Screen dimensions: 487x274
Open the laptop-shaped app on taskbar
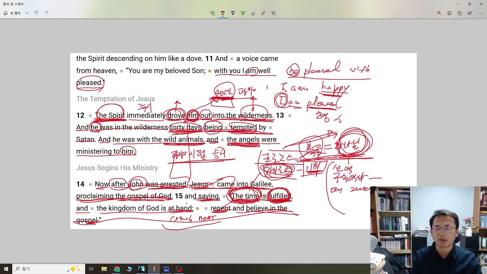click(x=129, y=269)
